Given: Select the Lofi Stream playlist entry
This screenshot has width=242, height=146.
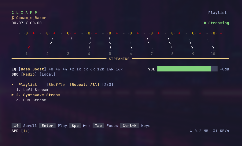Looking at the screenshot, I should click(32, 90).
